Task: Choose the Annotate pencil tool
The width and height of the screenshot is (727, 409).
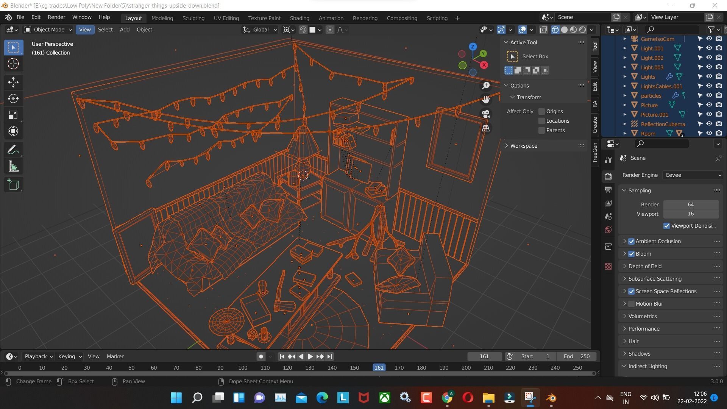Action: [x=13, y=150]
